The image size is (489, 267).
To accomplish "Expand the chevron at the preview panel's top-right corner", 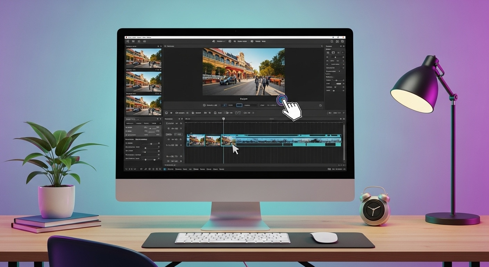I will point(322,46).
